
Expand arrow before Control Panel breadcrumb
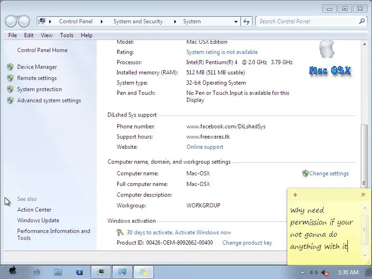click(50, 21)
